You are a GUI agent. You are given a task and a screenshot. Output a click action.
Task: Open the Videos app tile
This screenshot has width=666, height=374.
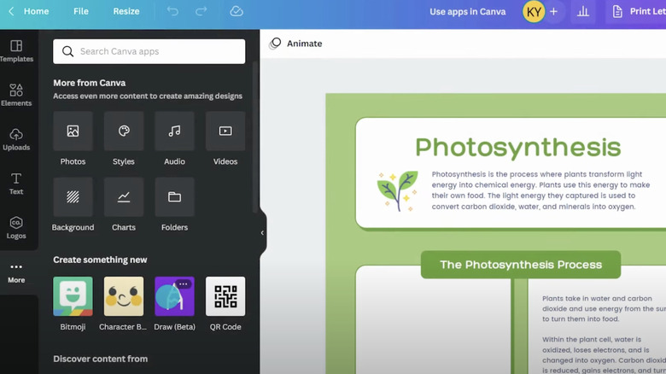pyautogui.click(x=225, y=131)
